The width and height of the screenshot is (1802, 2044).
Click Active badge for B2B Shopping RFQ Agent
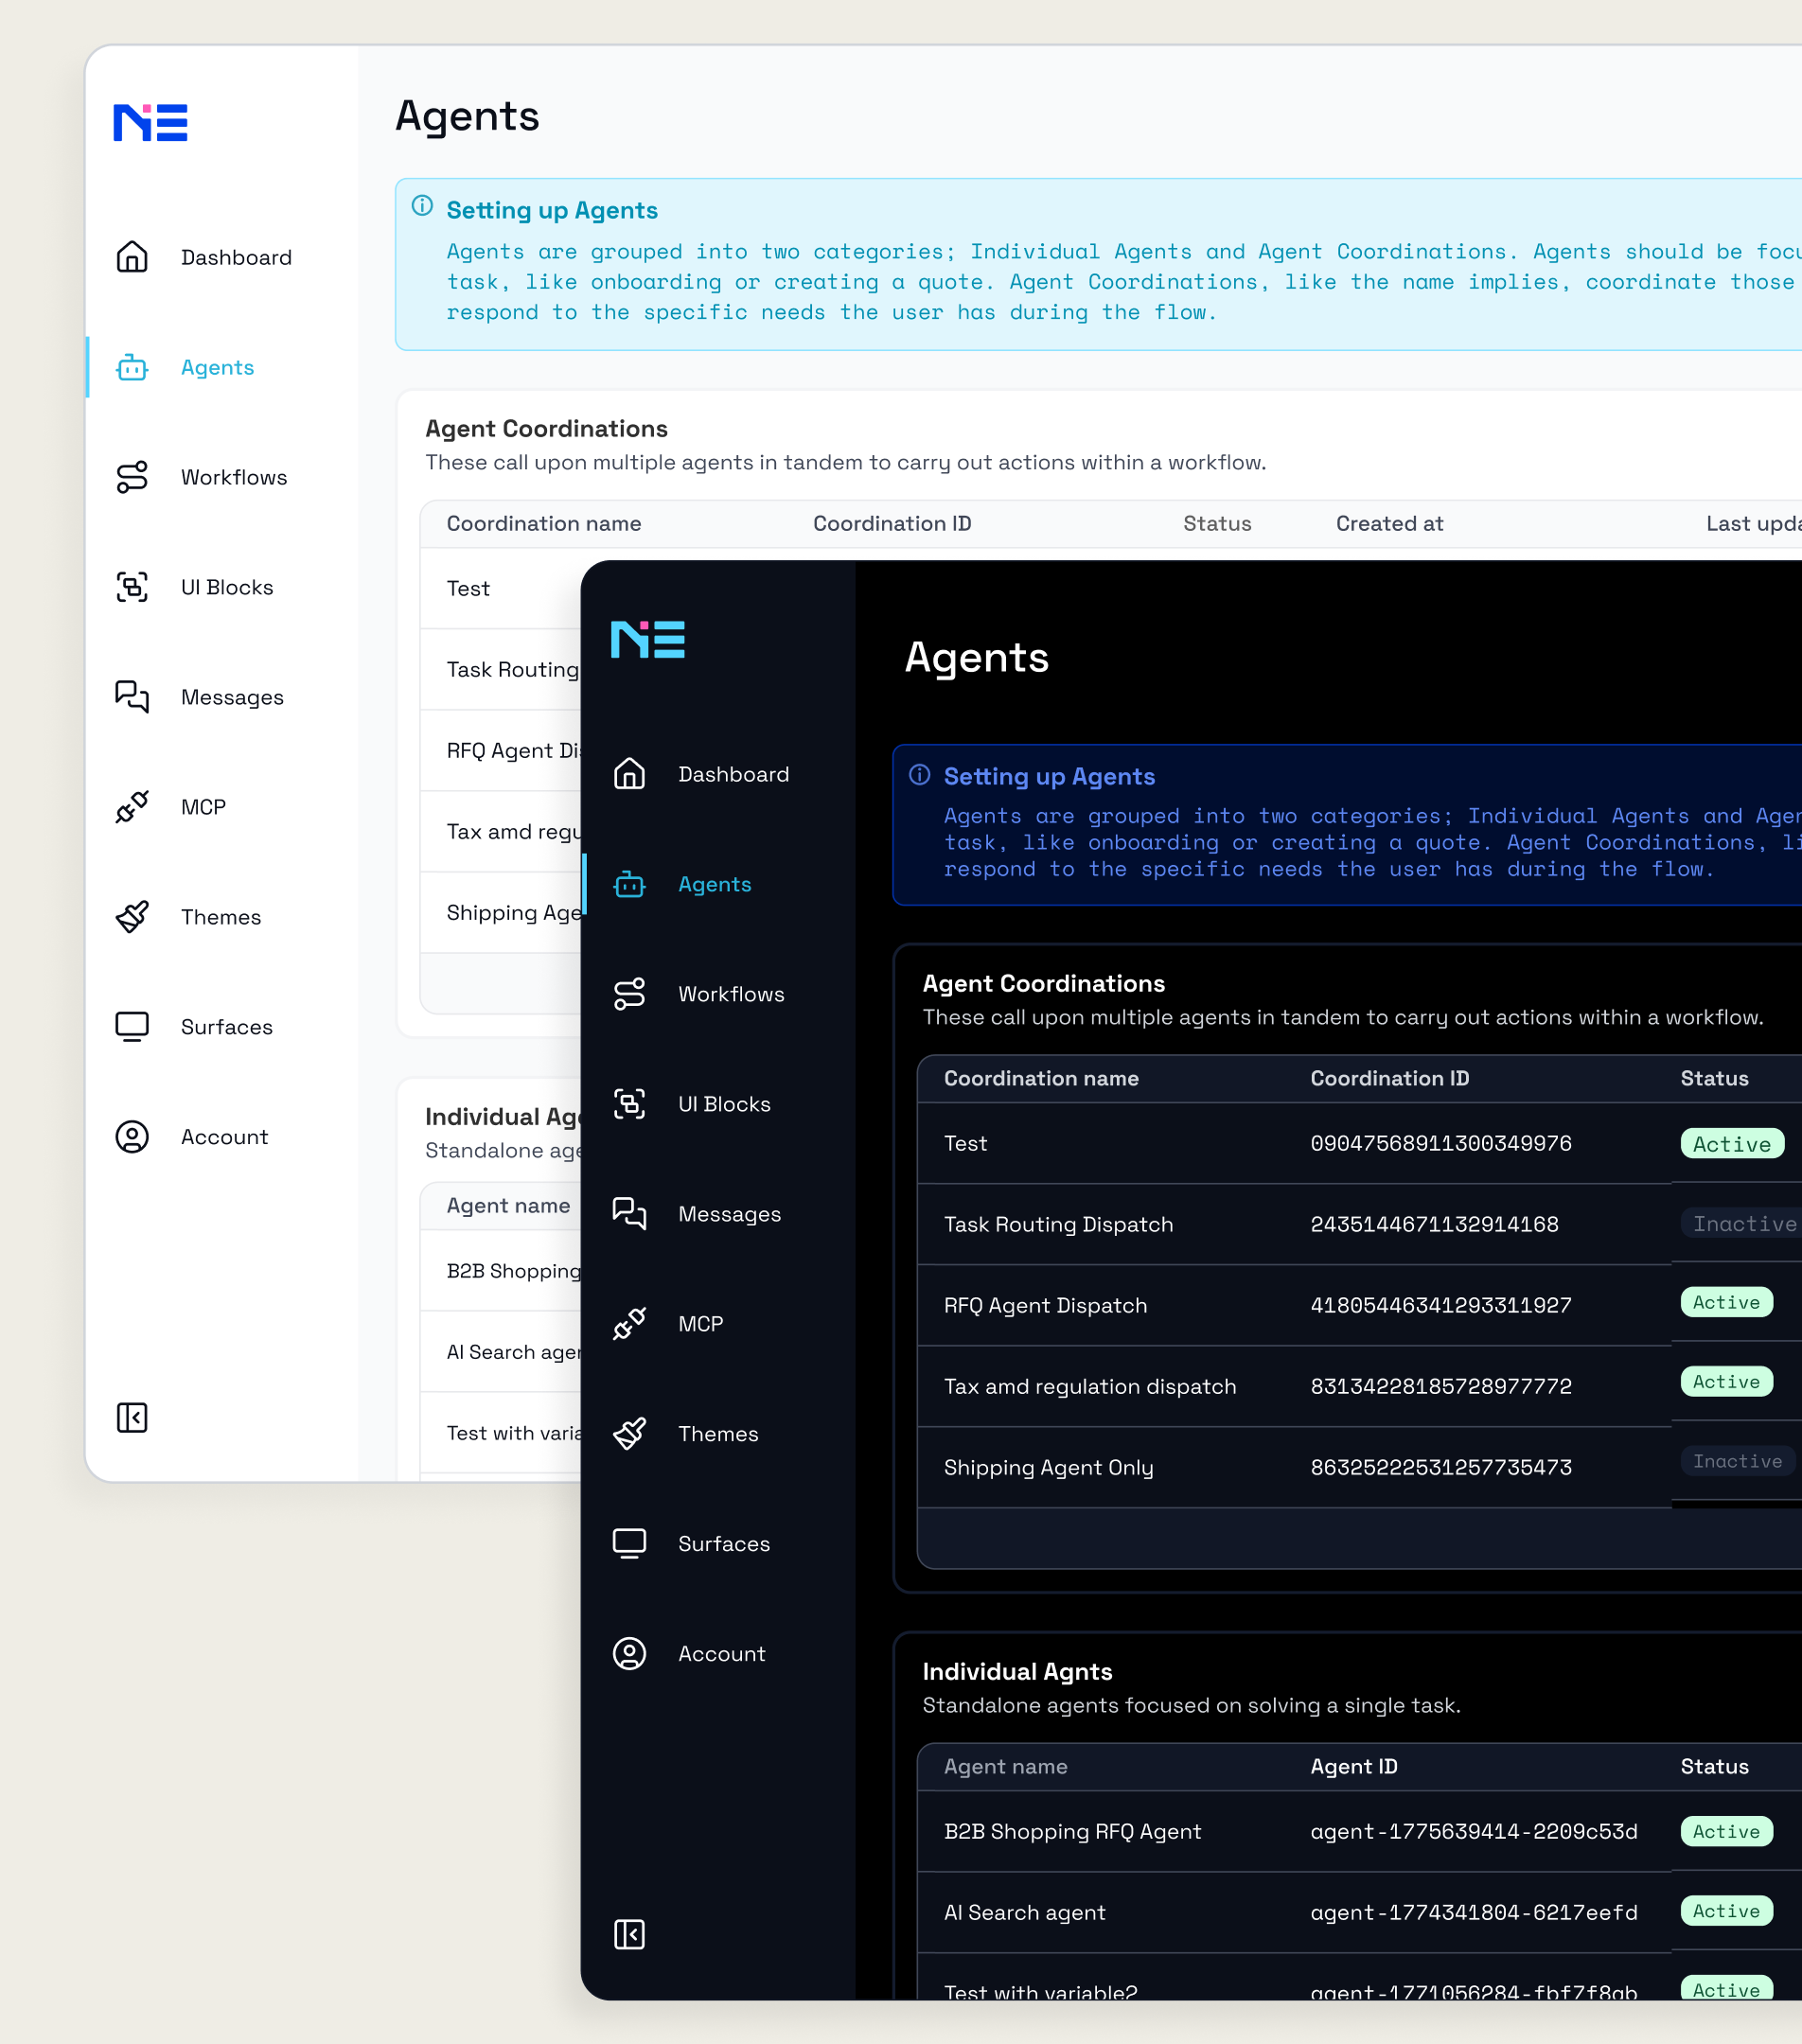click(1726, 1831)
